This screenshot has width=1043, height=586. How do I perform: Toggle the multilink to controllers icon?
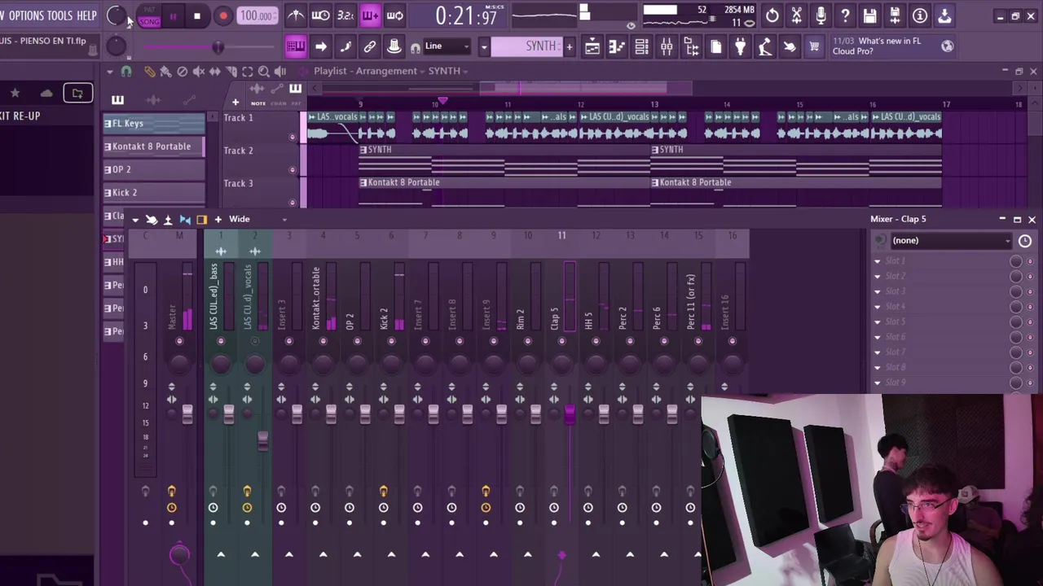(370, 46)
